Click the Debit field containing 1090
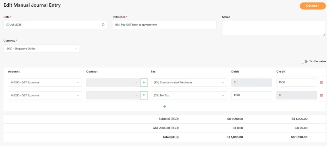The height and width of the screenshot is (146, 327). coord(251,95)
